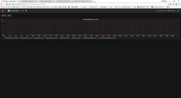The image size is (181, 98).
Task: Click the Chrome profile name button
Action: pyautogui.click(x=164, y=1)
